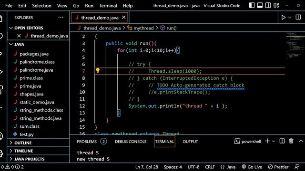Viewport: 305px width, 171px height.
Task: Change end of line CRLF
Action: pos(210,167)
